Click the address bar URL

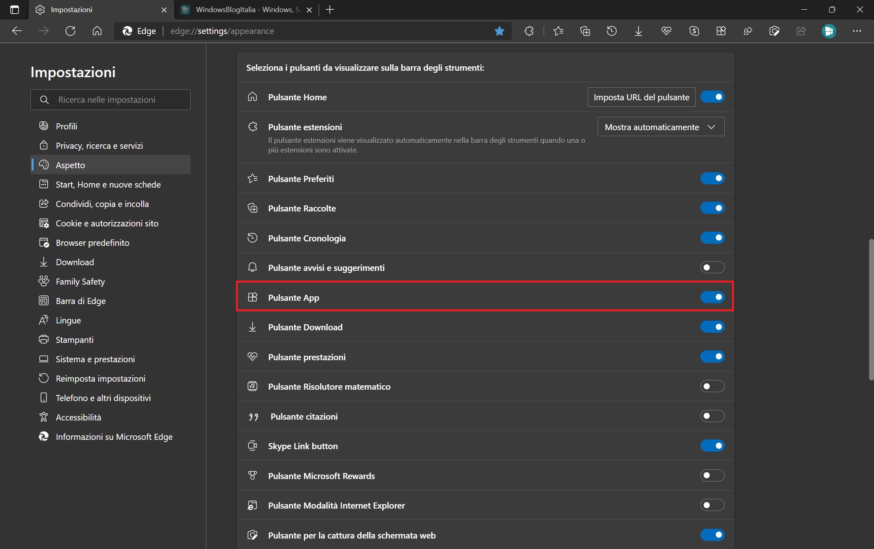coord(222,31)
